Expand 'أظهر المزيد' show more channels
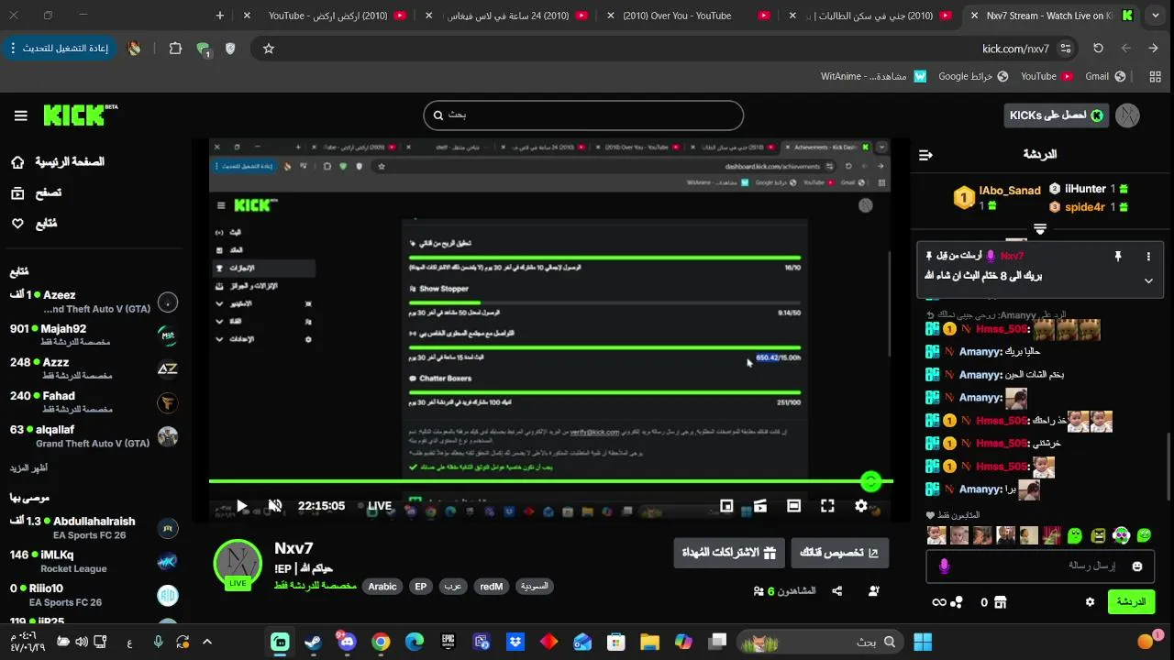The width and height of the screenshot is (1174, 660). tap(28, 467)
